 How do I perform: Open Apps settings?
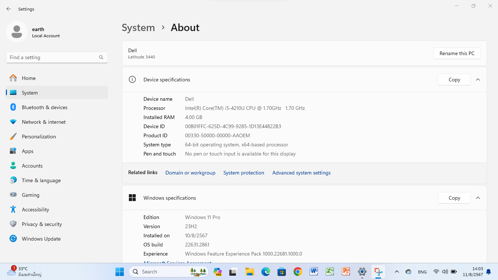(57, 151)
